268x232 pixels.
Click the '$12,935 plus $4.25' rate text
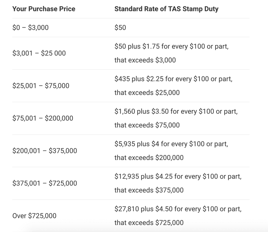(x=144, y=176)
